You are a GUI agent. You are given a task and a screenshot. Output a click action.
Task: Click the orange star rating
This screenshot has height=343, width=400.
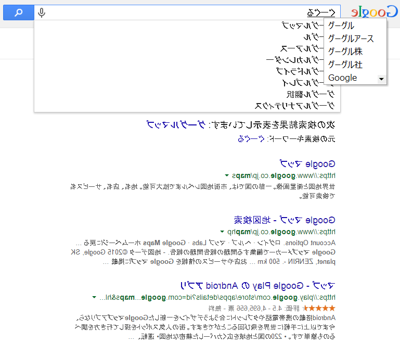click(319, 308)
